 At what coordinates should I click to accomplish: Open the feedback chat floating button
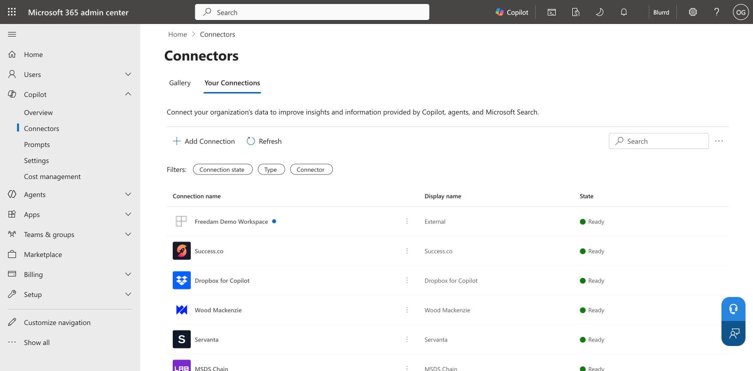(733, 333)
